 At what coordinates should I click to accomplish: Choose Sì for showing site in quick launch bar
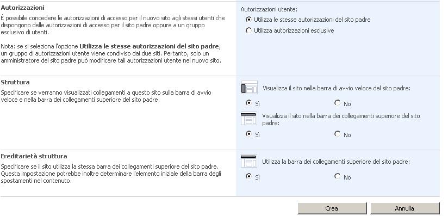coord(248,102)
